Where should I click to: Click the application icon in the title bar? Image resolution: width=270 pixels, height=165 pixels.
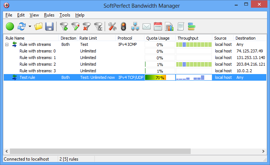click(x=6, y=5)
